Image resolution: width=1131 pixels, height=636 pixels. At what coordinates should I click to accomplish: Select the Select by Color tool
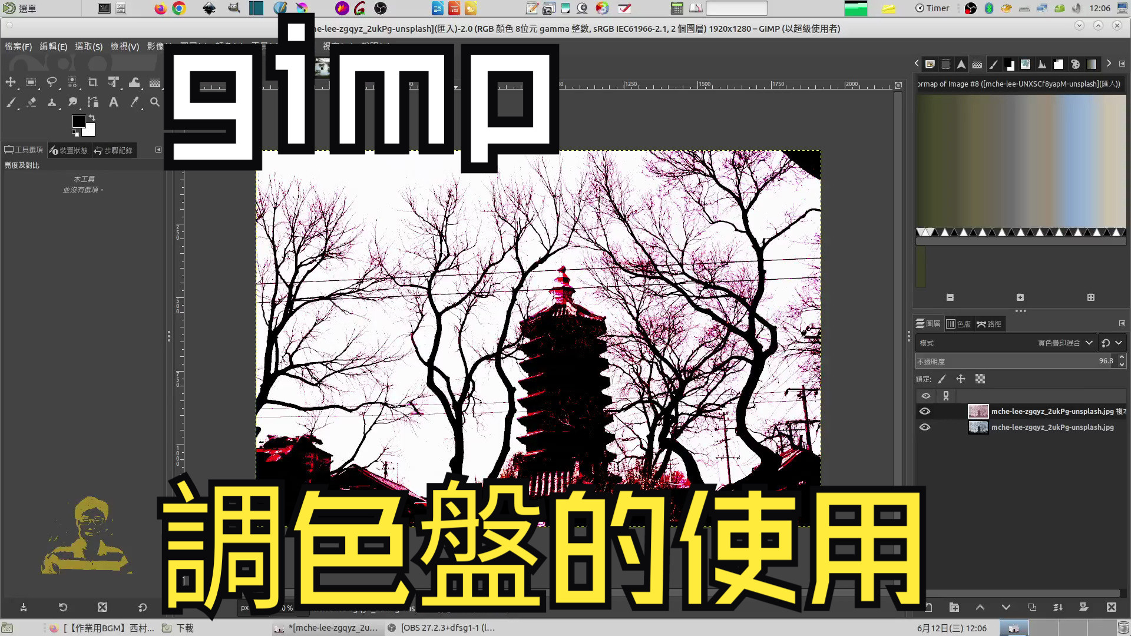pos(72,82)
